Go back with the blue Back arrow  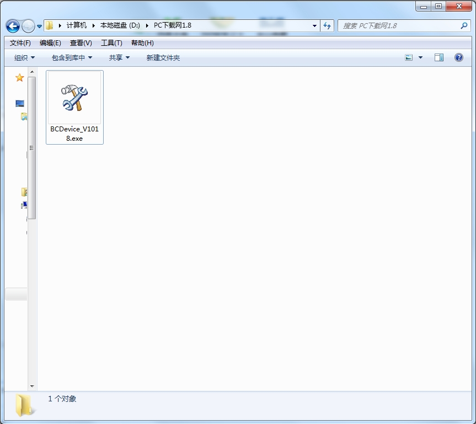click(13, 26)
